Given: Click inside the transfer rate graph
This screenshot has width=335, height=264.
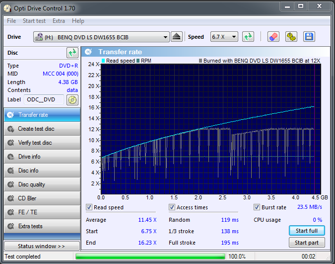Looking at the screenshot, I should coord(210,129).
